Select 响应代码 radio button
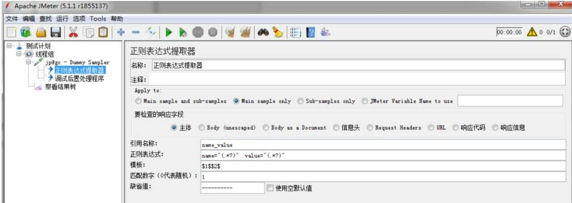The height and width of the screenshot is (203, 572). [x=456, y=127]
